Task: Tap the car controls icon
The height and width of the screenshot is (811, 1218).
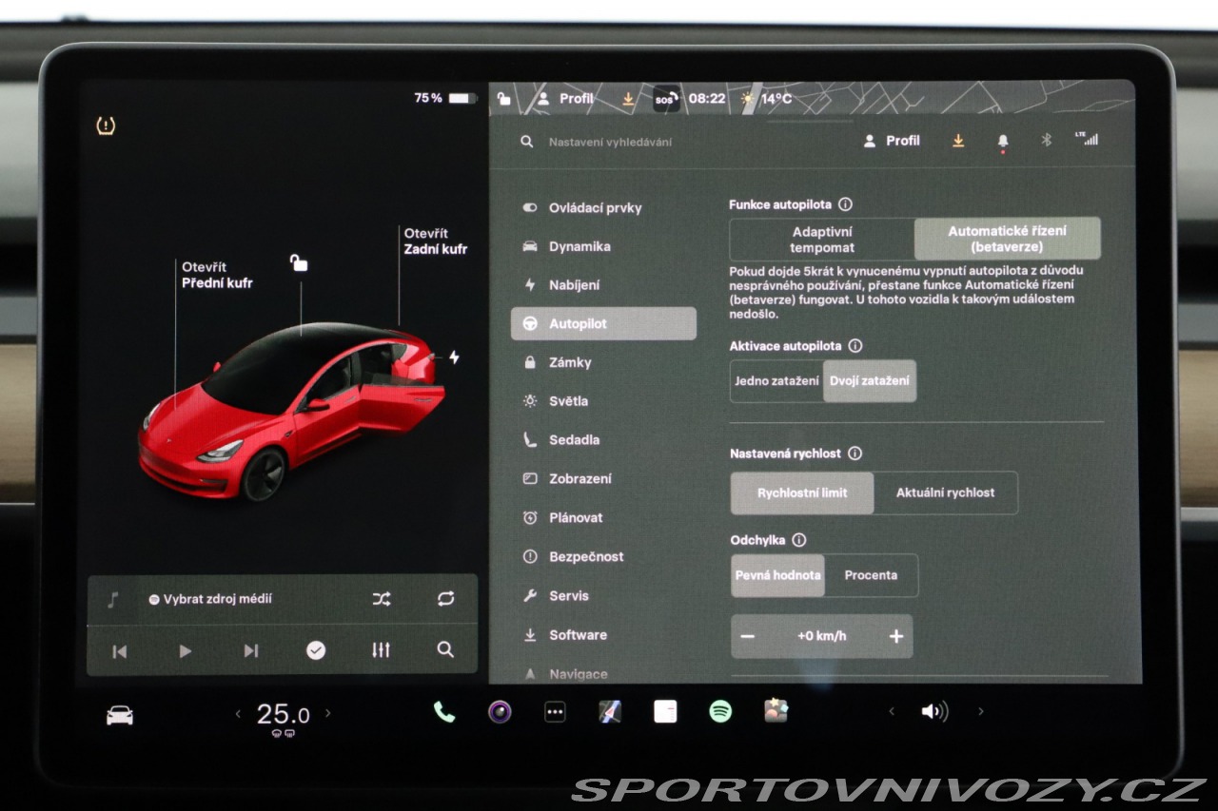Action: (x=120, y=715)
